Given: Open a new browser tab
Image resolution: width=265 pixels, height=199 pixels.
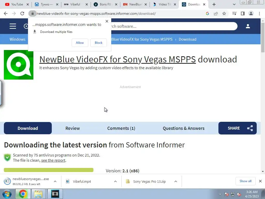Looking at the screenshot, I should coord(214,4).
